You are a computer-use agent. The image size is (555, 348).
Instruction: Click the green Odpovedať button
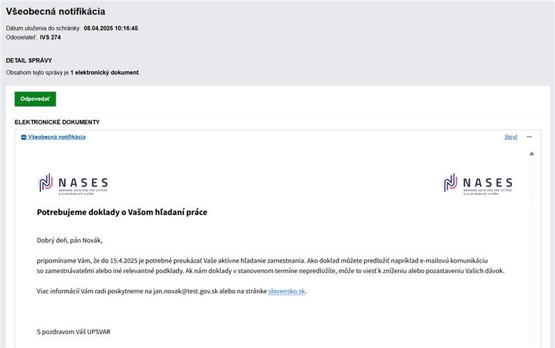(35, 99)
